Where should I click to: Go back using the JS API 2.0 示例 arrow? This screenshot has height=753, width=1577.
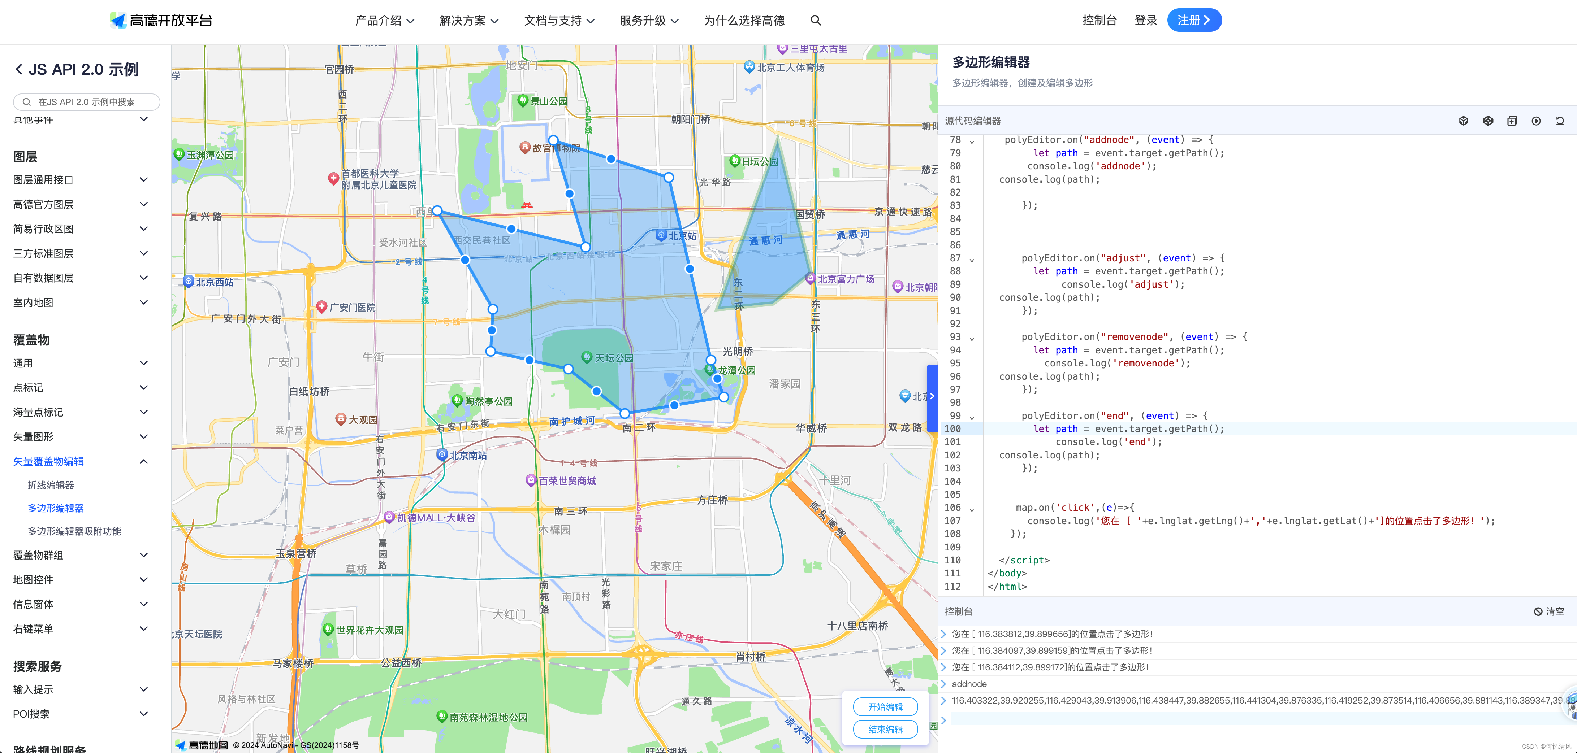pos(19,70)
